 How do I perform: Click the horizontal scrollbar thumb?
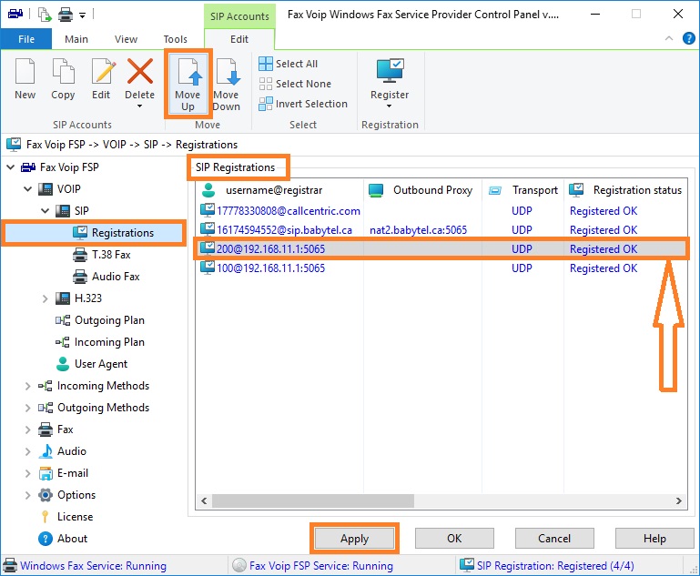tap(313, 500)
